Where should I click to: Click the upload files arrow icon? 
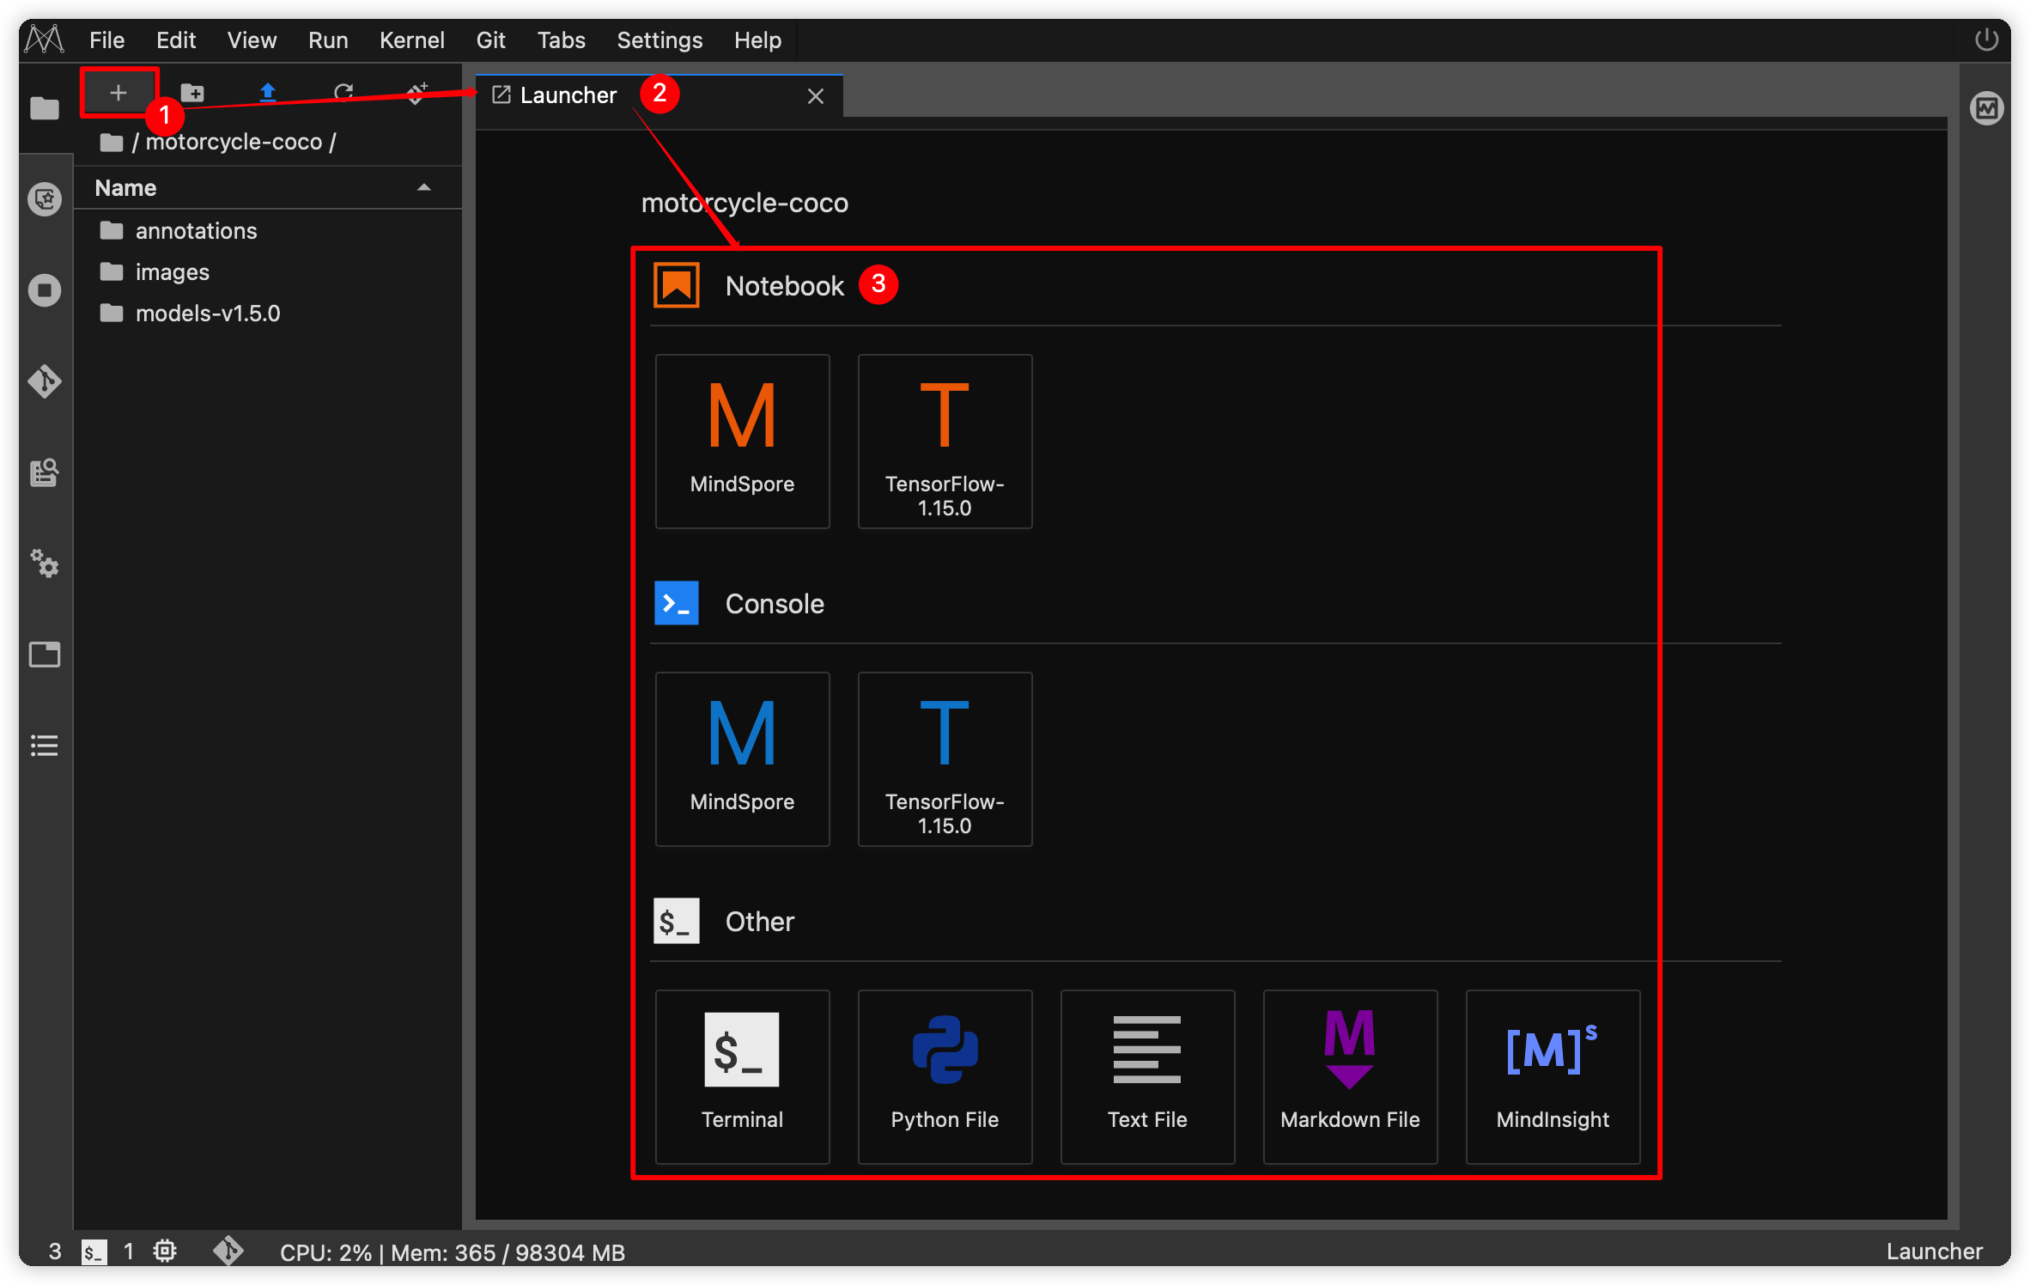[268, 93]
